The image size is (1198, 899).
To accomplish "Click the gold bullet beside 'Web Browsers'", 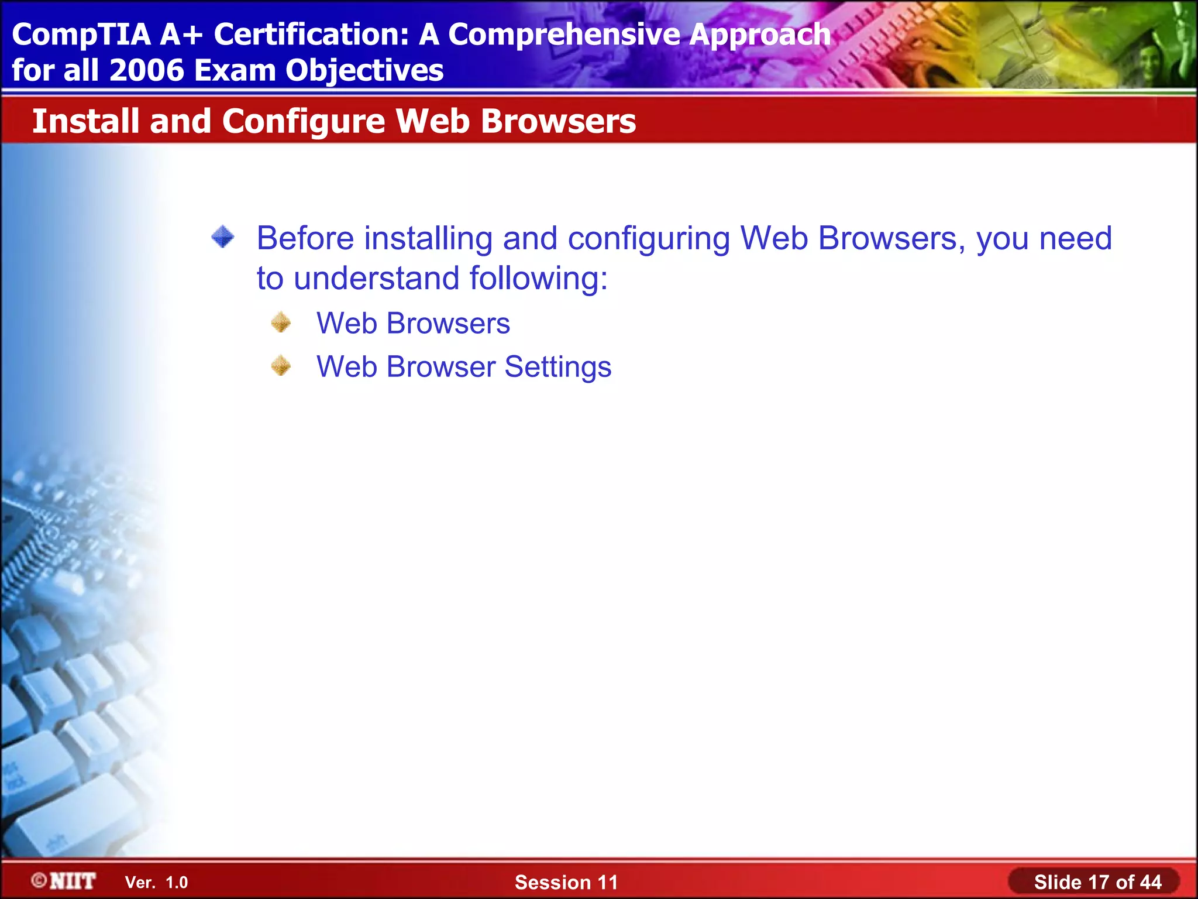I will coord(281,322).
